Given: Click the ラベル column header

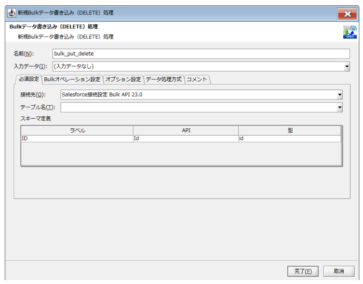Looking at the screenshot, I should [77, 130].
